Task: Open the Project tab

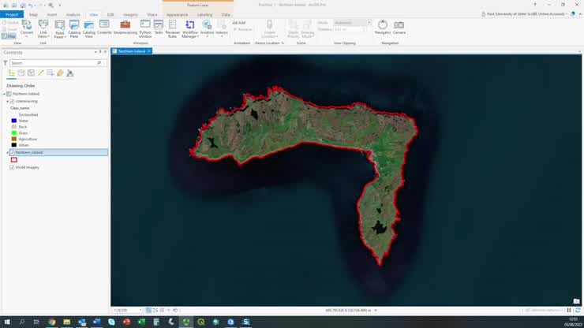Action: 12,14
